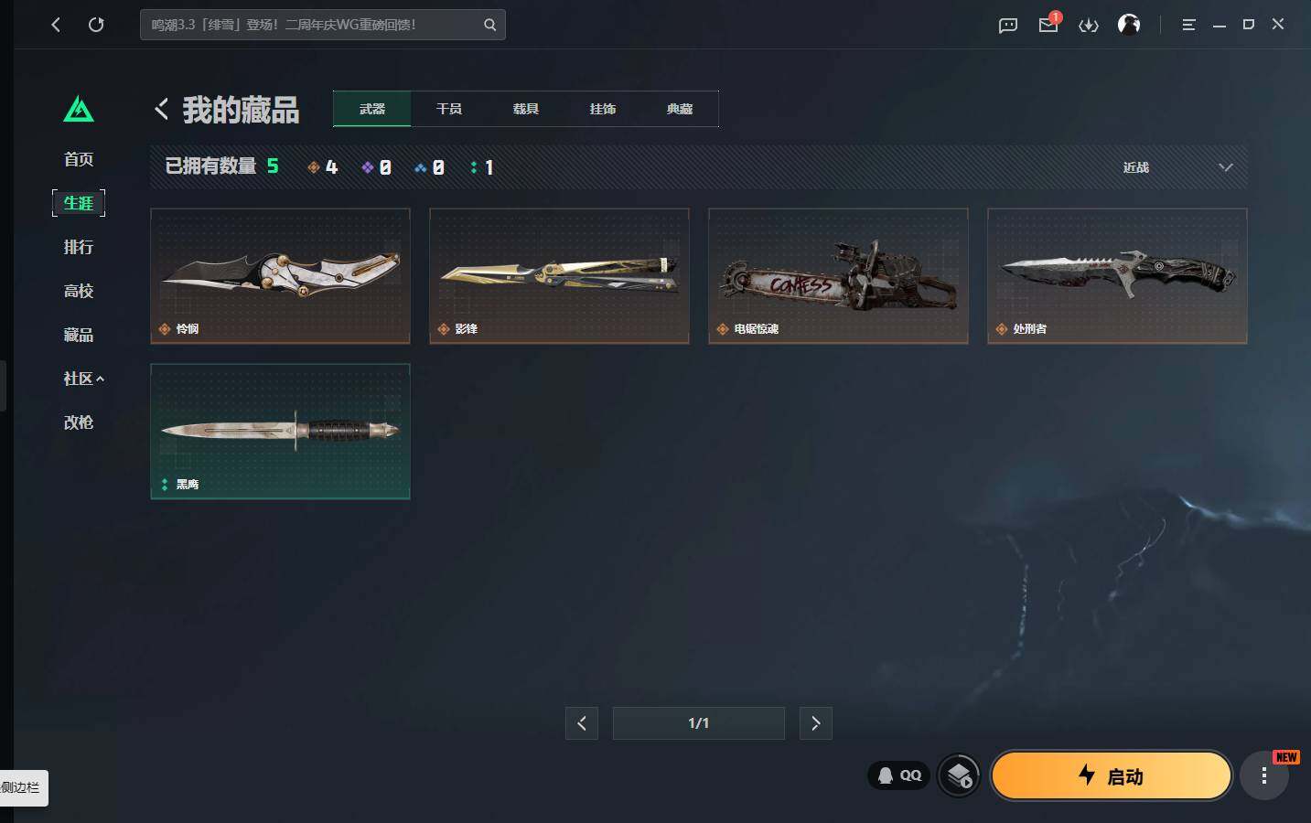Maximize the launcher window
This screenshot has height=823, width=1311.
point(1248,25)
